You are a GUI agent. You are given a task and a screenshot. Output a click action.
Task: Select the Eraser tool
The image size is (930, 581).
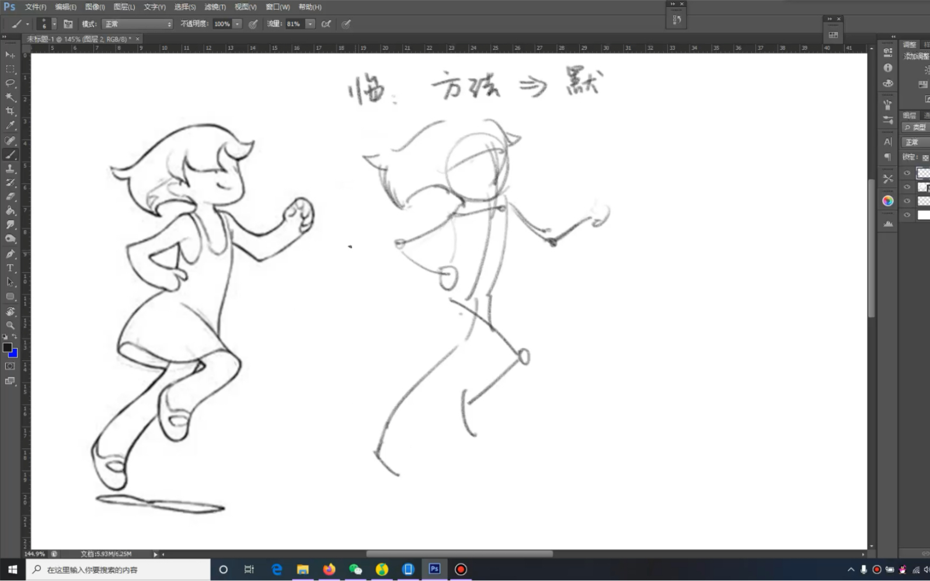click(x=10, y=197)
